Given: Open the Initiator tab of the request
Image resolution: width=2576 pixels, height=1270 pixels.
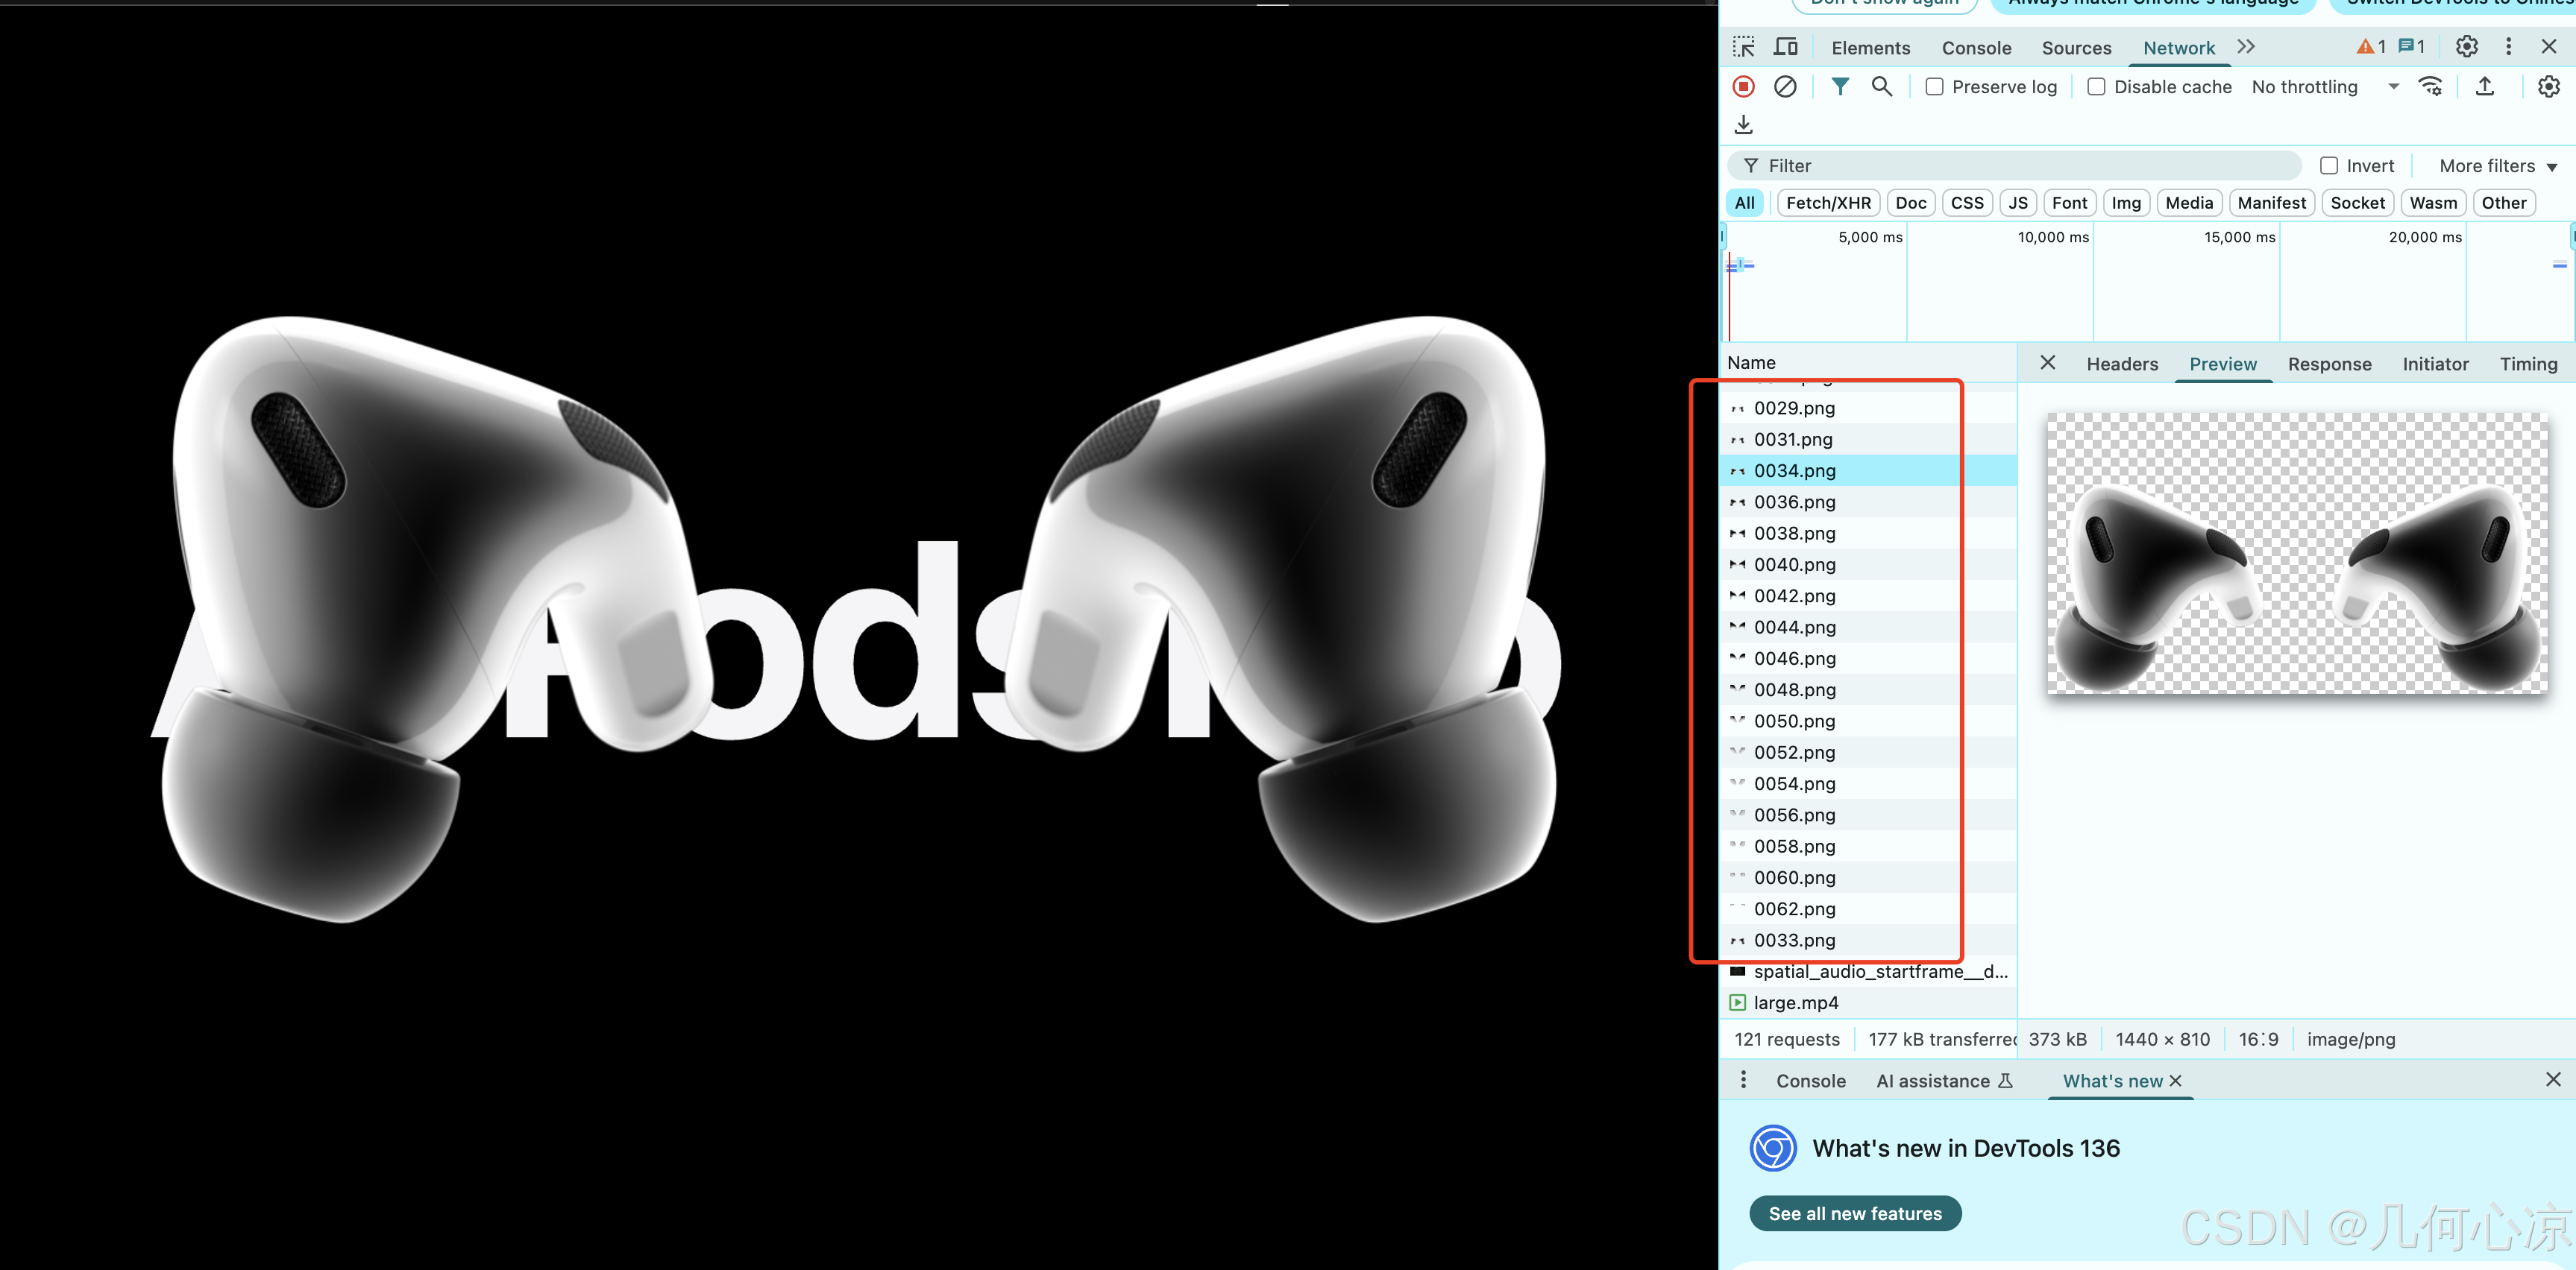Looking at the screenshot, I should pos(2435,364).
